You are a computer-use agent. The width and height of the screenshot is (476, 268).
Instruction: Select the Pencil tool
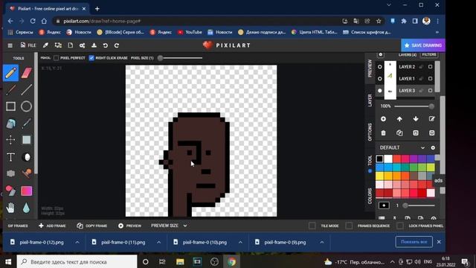[x=11, y=73]
